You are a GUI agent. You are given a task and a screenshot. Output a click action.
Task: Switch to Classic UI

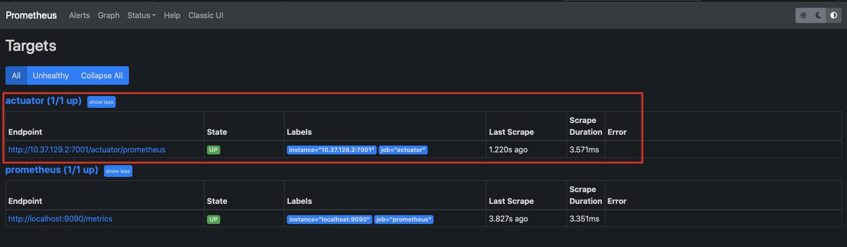coord(206,15)
